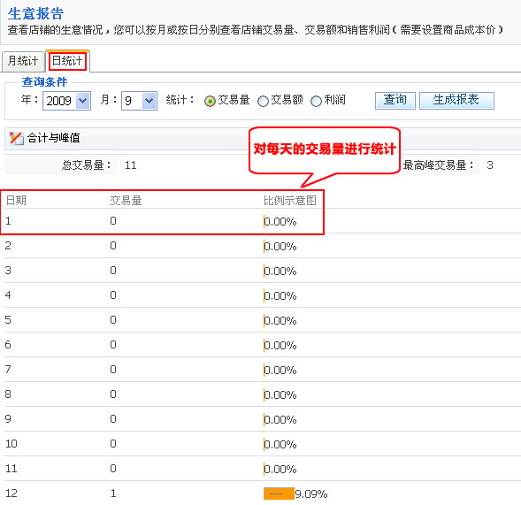Click date cell 5 in the table
Viewport: 521px width, 505px height.
8,320
